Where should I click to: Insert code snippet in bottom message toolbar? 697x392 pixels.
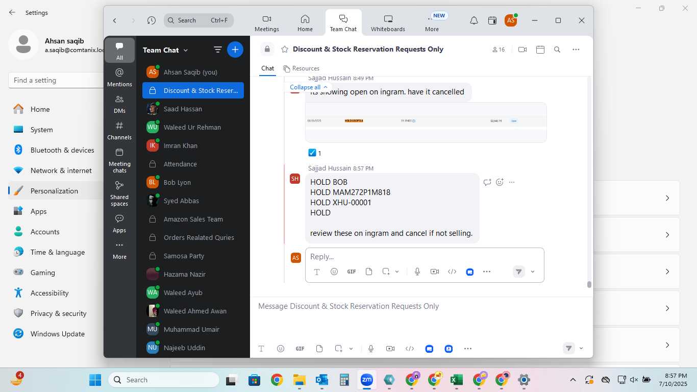[410, 349]
